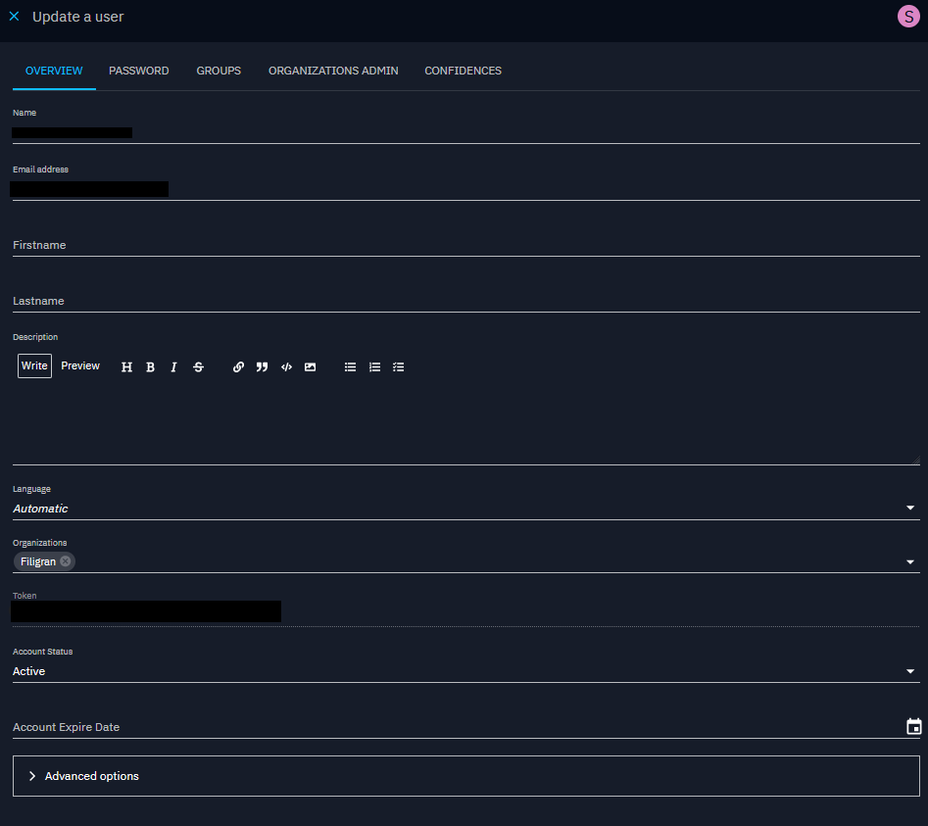Apply strikethrough formatting in Description toolbar
Viewport: 928px width, 826px height.
click(x=198, y=367)
